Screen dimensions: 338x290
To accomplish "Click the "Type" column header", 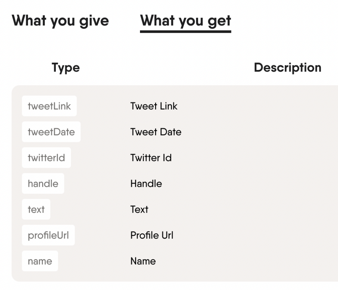I will point(65,67).
